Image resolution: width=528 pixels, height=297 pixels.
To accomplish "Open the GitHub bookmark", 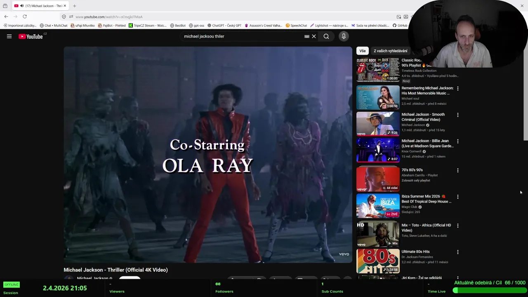I will point(400,26).
